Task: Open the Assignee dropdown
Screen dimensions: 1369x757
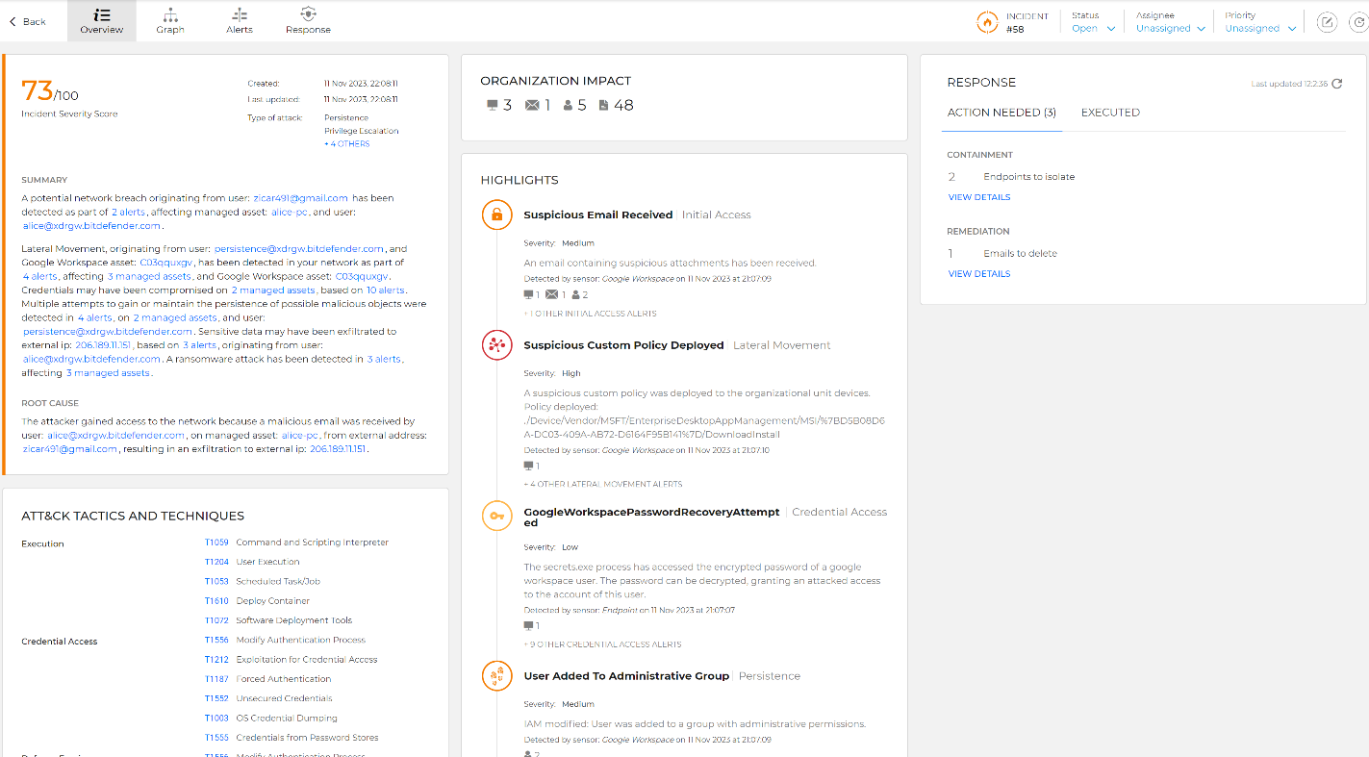Action: 1170,28
